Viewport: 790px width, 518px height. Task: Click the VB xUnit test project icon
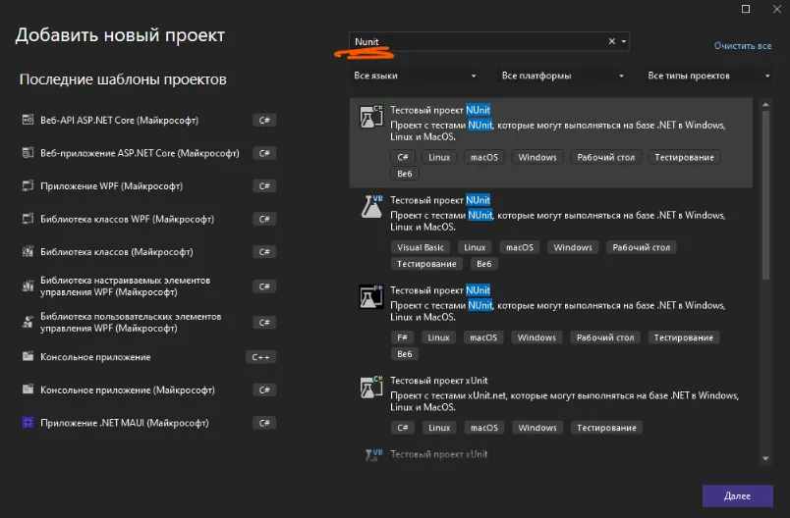(x=373, y=454)
